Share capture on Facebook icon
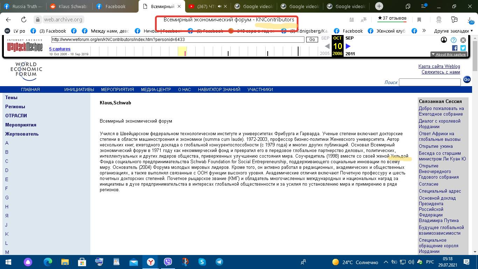 455,48
